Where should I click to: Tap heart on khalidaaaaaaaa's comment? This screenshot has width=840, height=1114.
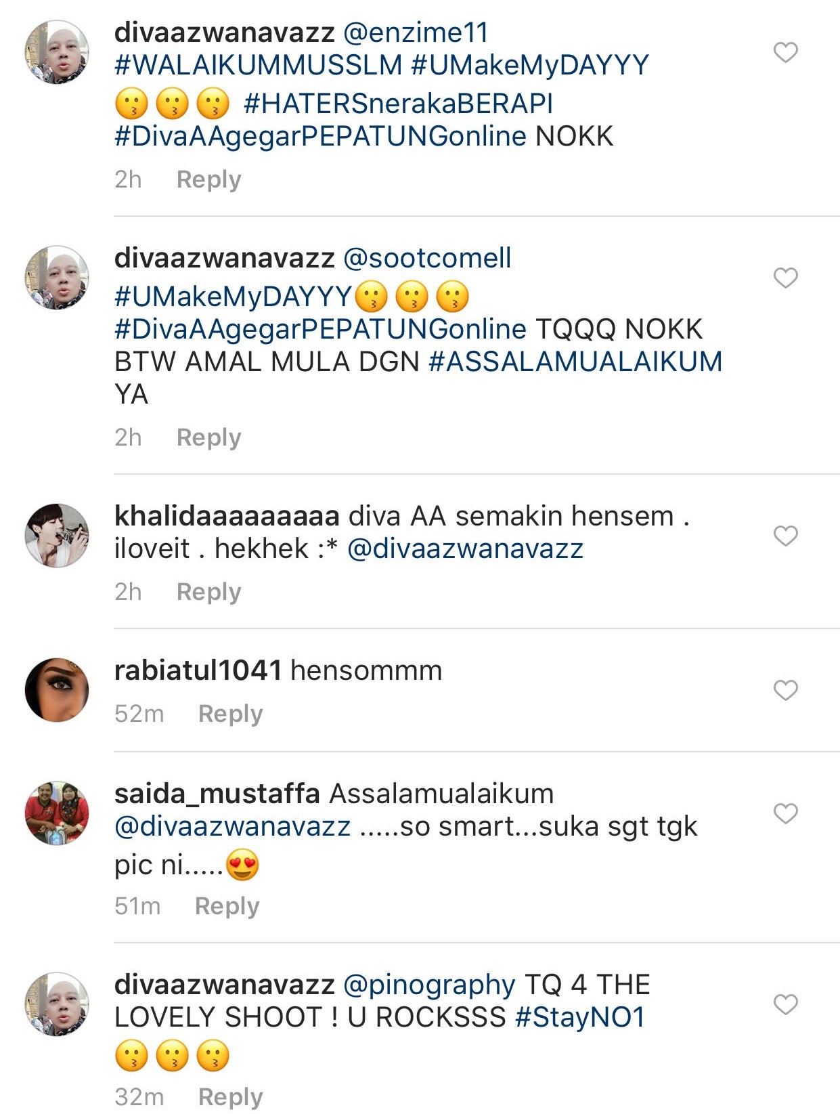785,536
